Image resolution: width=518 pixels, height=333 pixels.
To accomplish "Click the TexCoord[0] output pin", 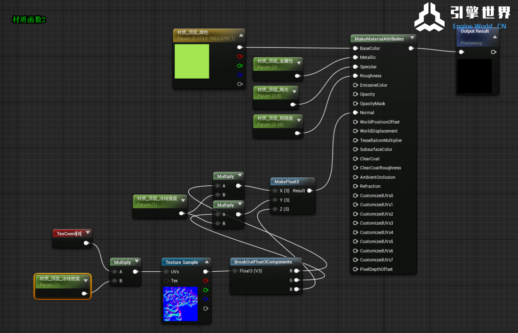I will [x=86, y=243].
